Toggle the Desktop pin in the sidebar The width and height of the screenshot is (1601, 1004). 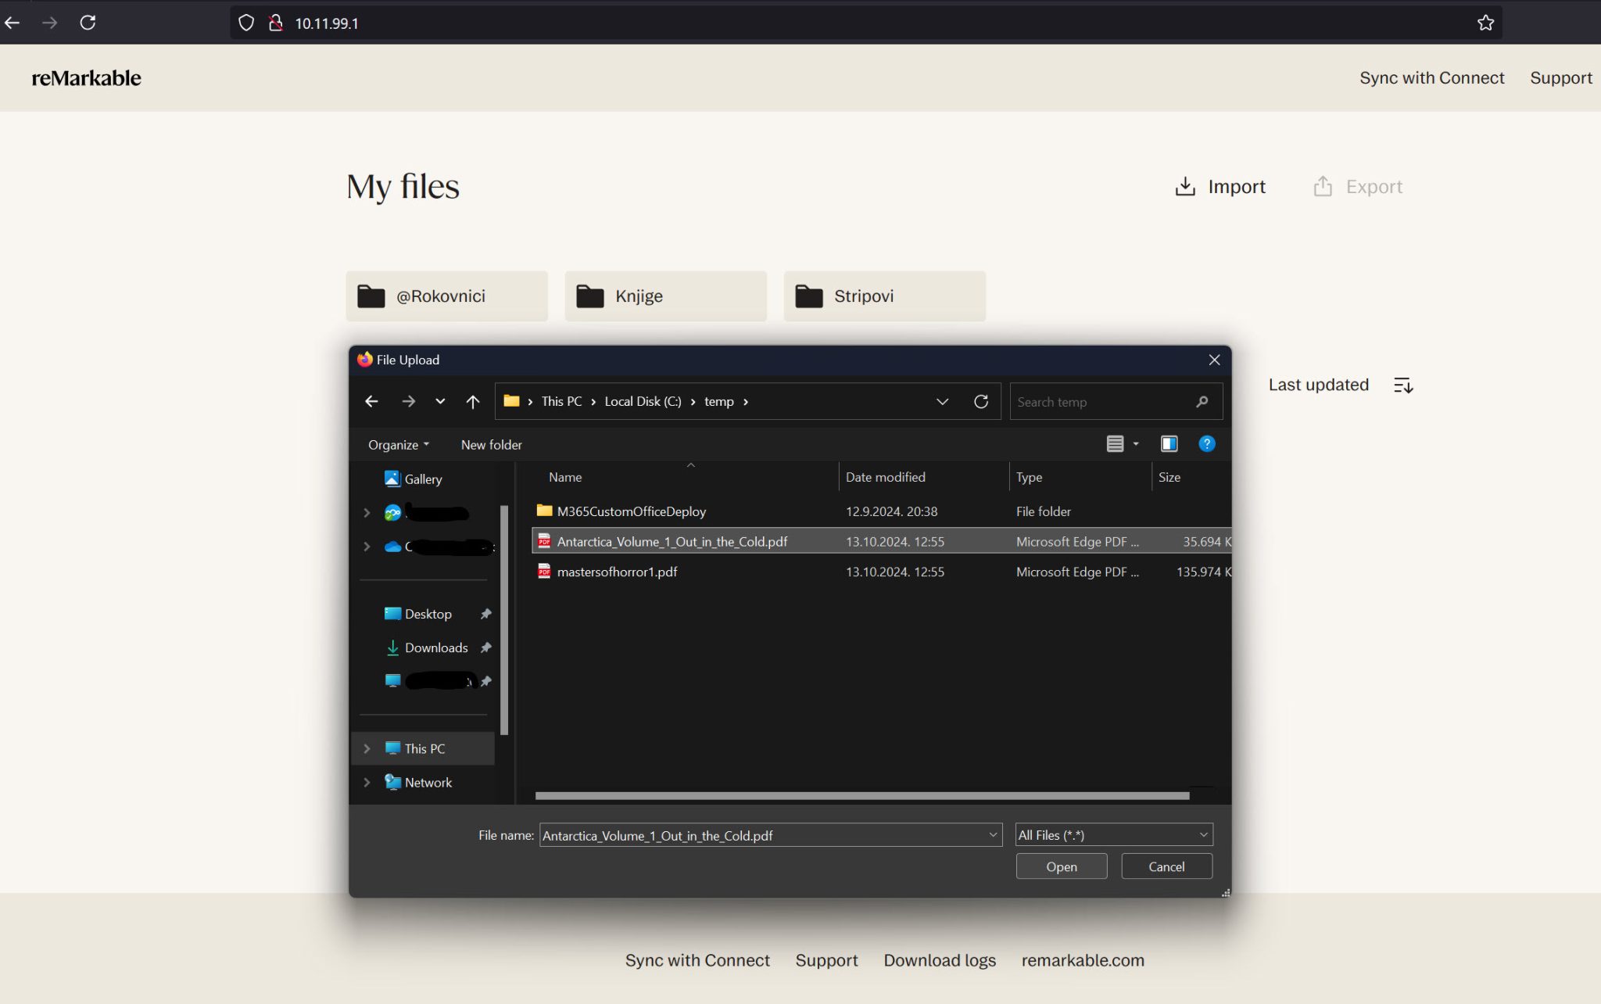point(485,614)
